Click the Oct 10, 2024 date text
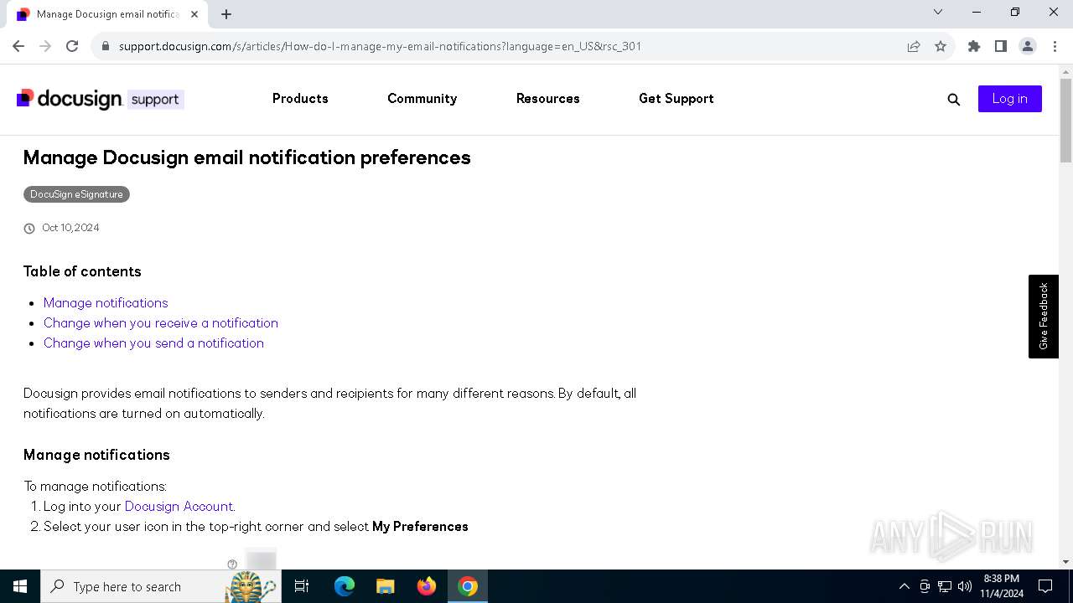The image size is (1073, 603). tap(70, 228)
